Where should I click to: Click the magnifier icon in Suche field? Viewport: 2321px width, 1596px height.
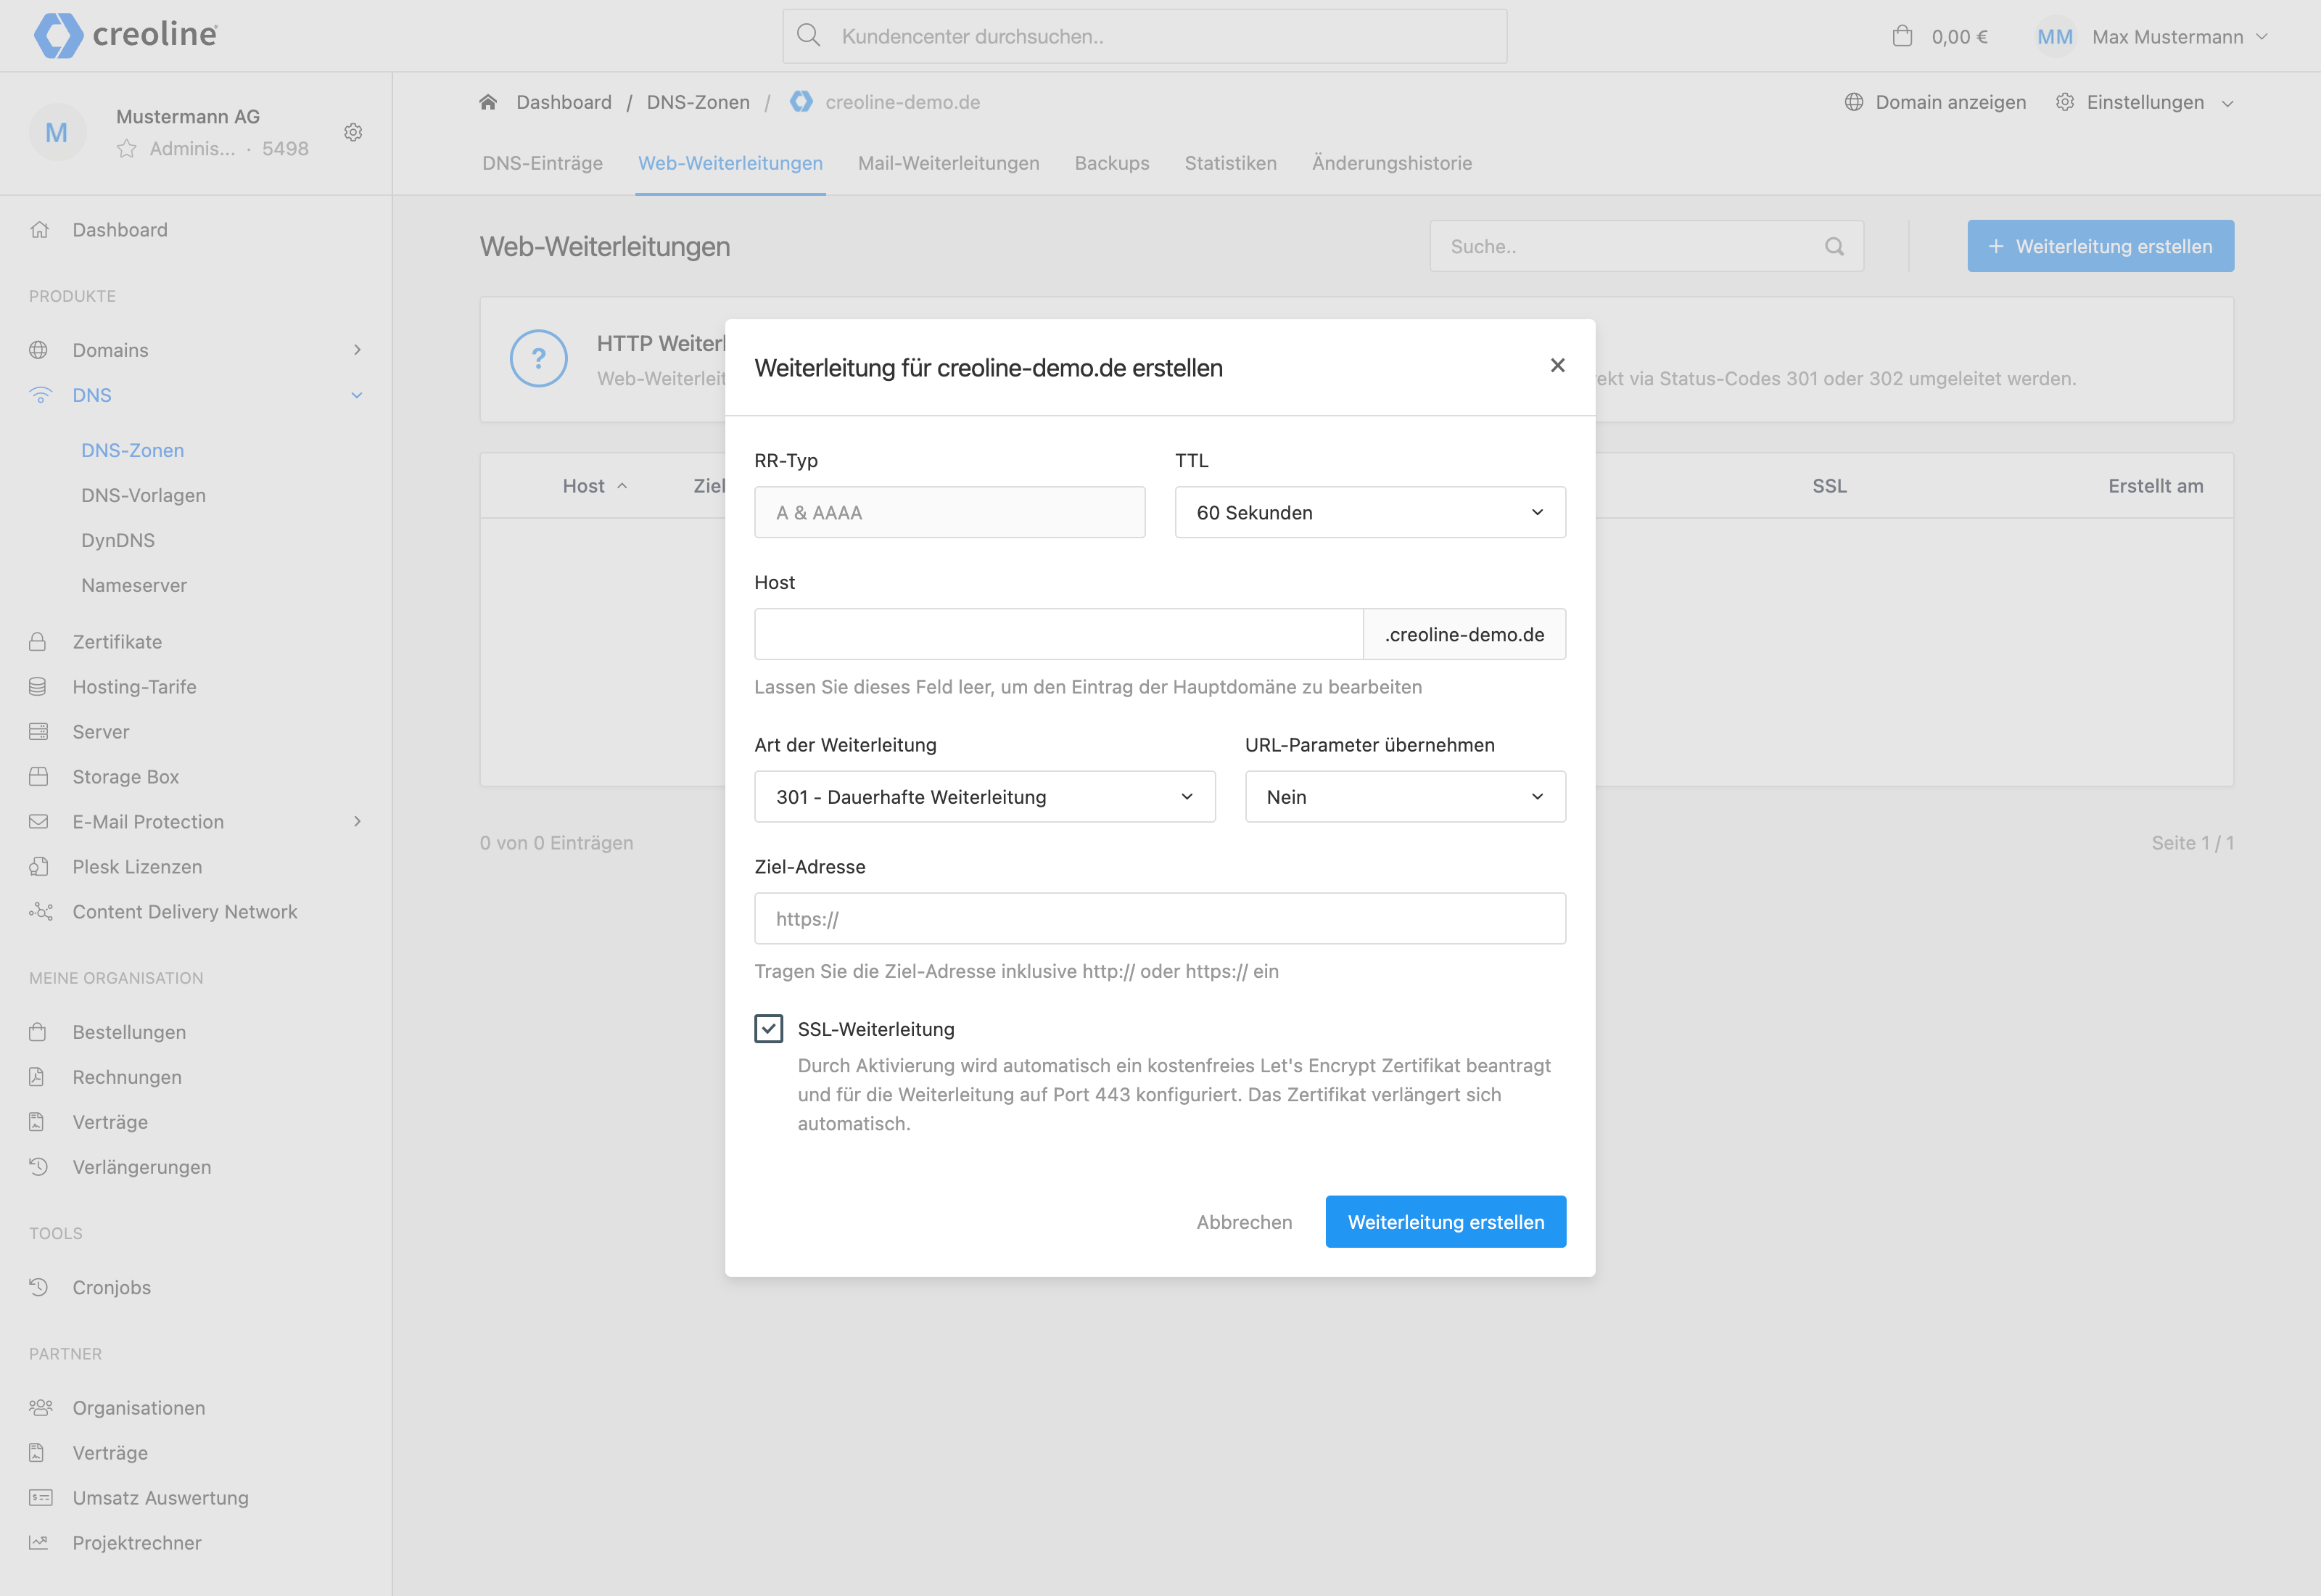1833,246
